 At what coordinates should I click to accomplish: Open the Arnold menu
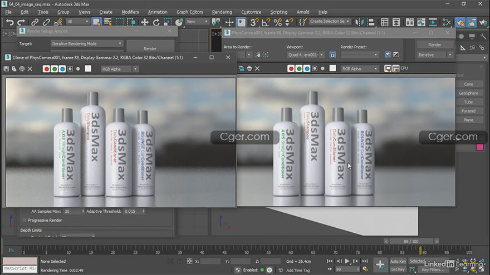303,12
